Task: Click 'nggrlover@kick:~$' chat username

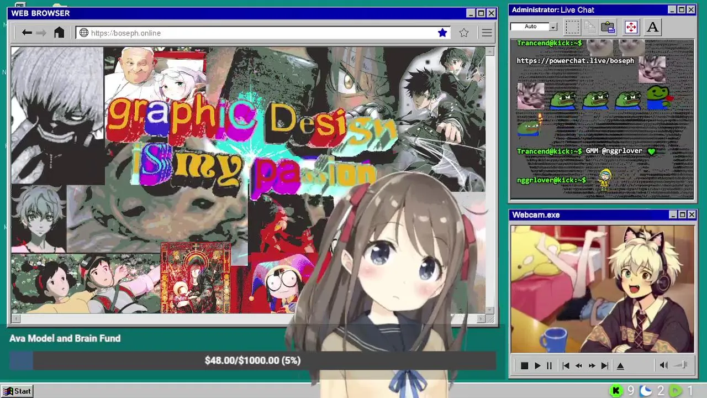Action: pyautogui.click(x=551, y=180)
